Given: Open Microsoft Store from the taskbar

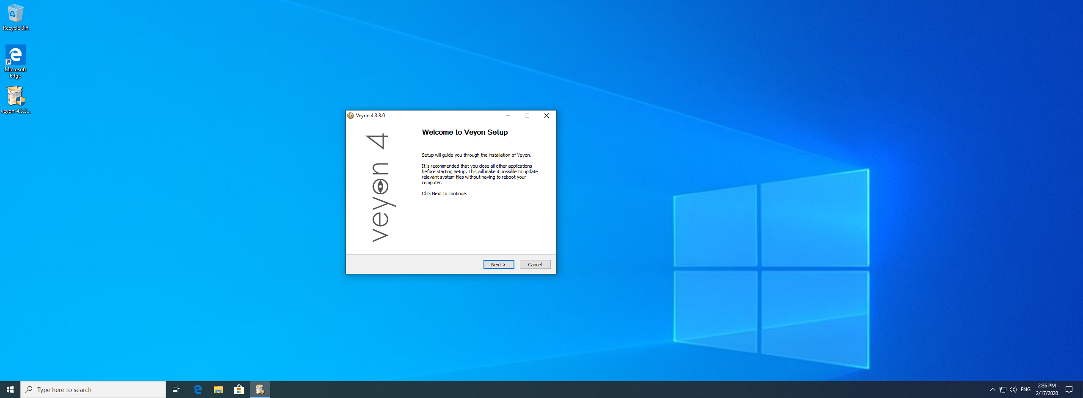Looking at the screenshot, I should (x=239, y=390).
